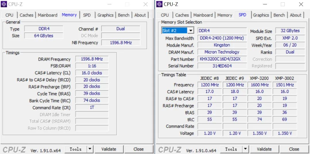Click the CPU-Z app icon in right window title bar
The image size is (310, 154).
tap(159, 4)
